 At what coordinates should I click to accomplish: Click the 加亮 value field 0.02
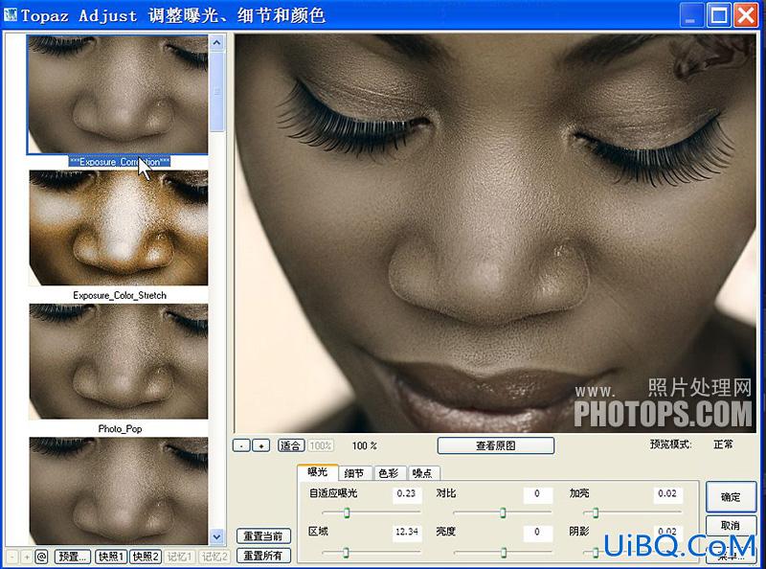(667, 493)
